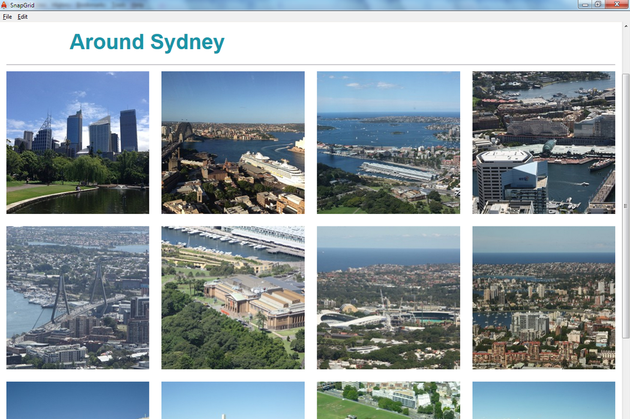Select the Harbour Bridge and cruise ship photo

pos(233,143)
